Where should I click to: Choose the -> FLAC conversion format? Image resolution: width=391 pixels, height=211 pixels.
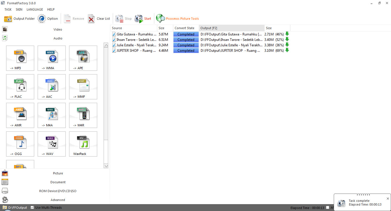tap(20, 87)
